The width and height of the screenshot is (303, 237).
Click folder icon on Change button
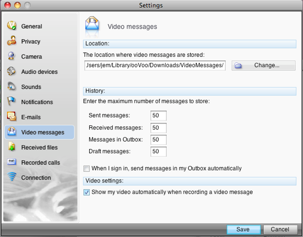click(x=238, y=66)
